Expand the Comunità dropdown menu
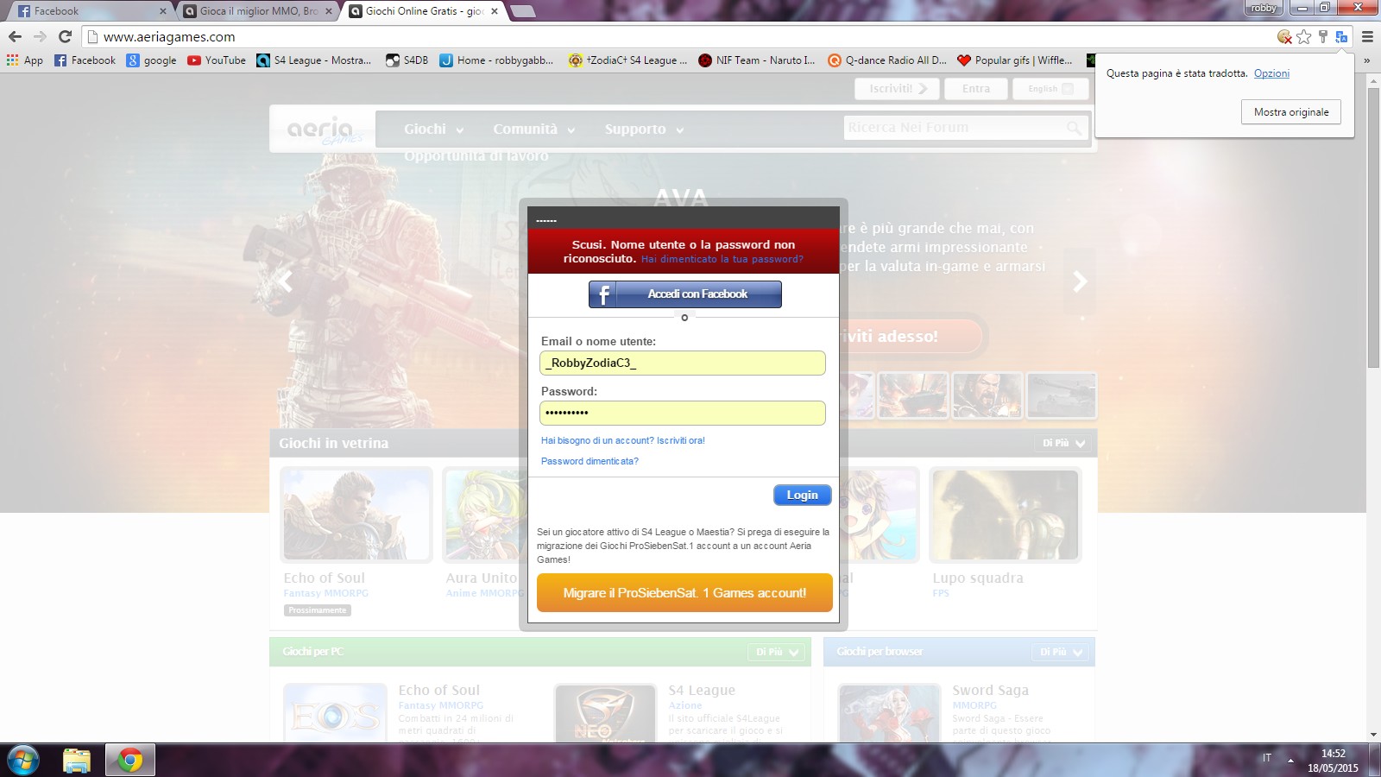Screen dimensions: 1381x777 point(534,129)
